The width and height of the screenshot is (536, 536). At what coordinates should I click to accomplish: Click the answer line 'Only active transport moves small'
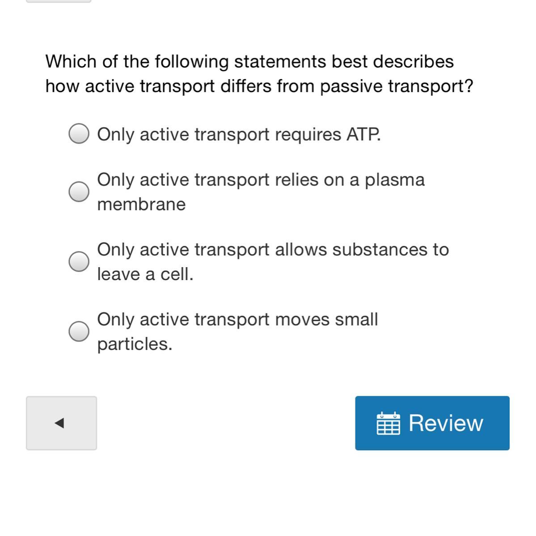pyautogui.click(x=237, y=320)
